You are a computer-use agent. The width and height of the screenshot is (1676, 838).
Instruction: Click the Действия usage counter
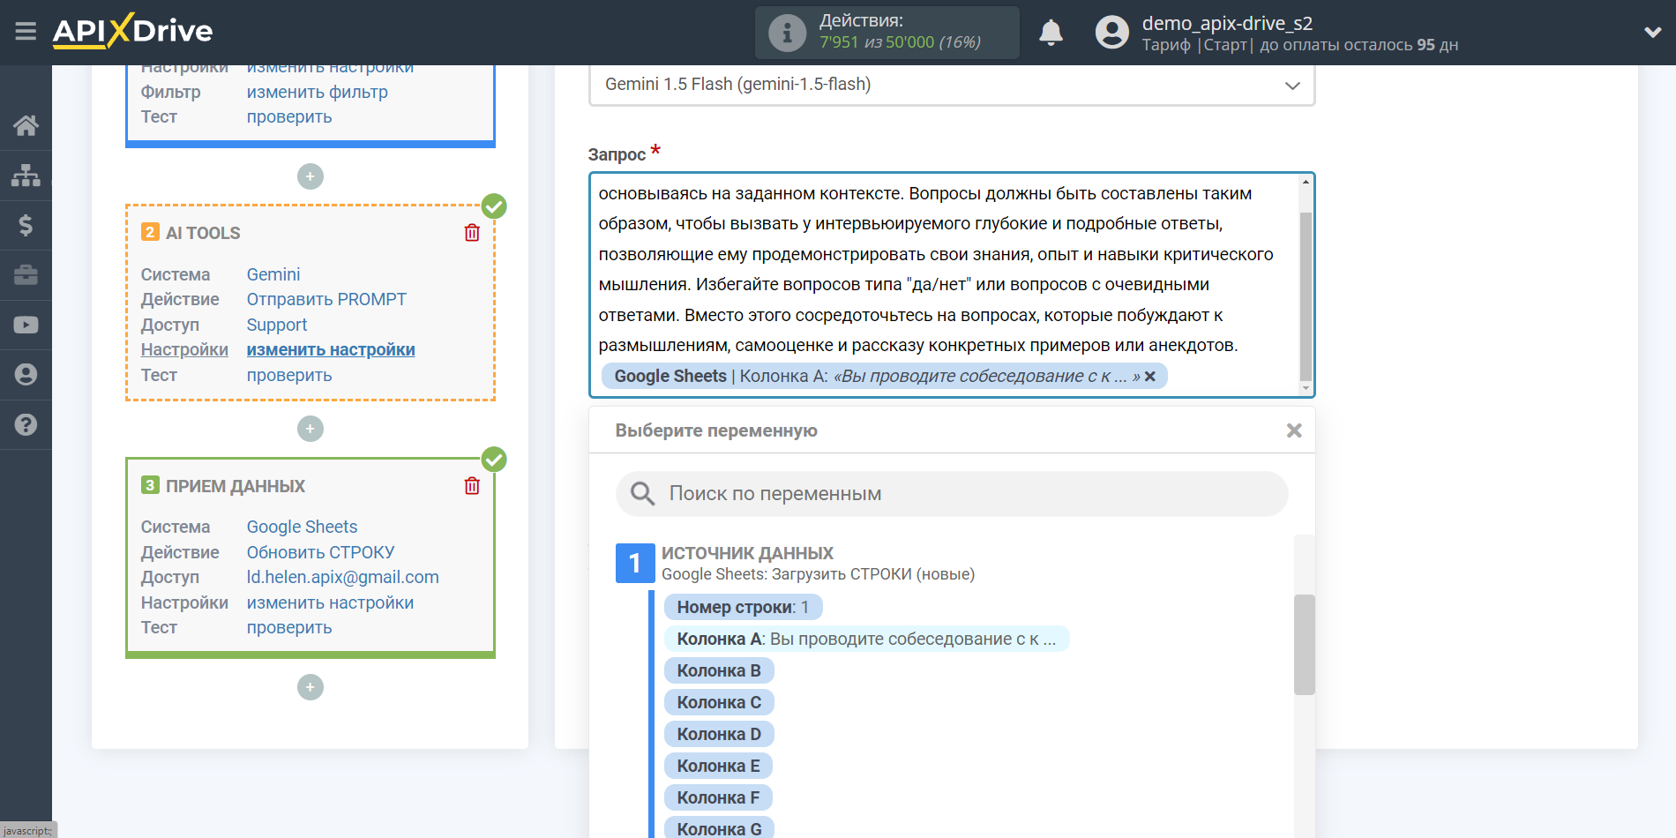887,33
